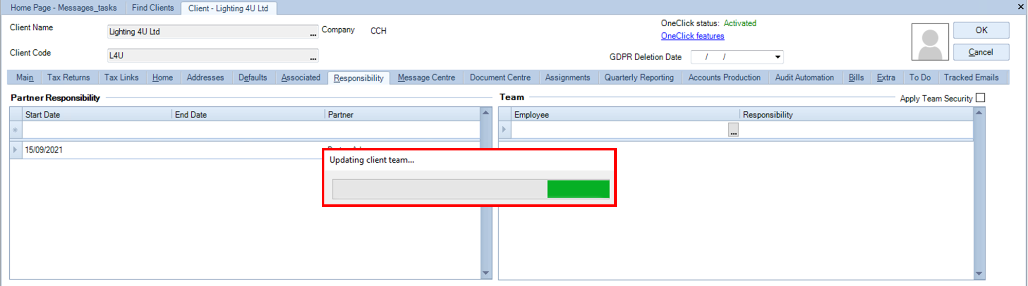Viewport: 1028px width, 286px height.
Task: Select row indicator for 15/09/2021 entry
Action: click(15, 150)
